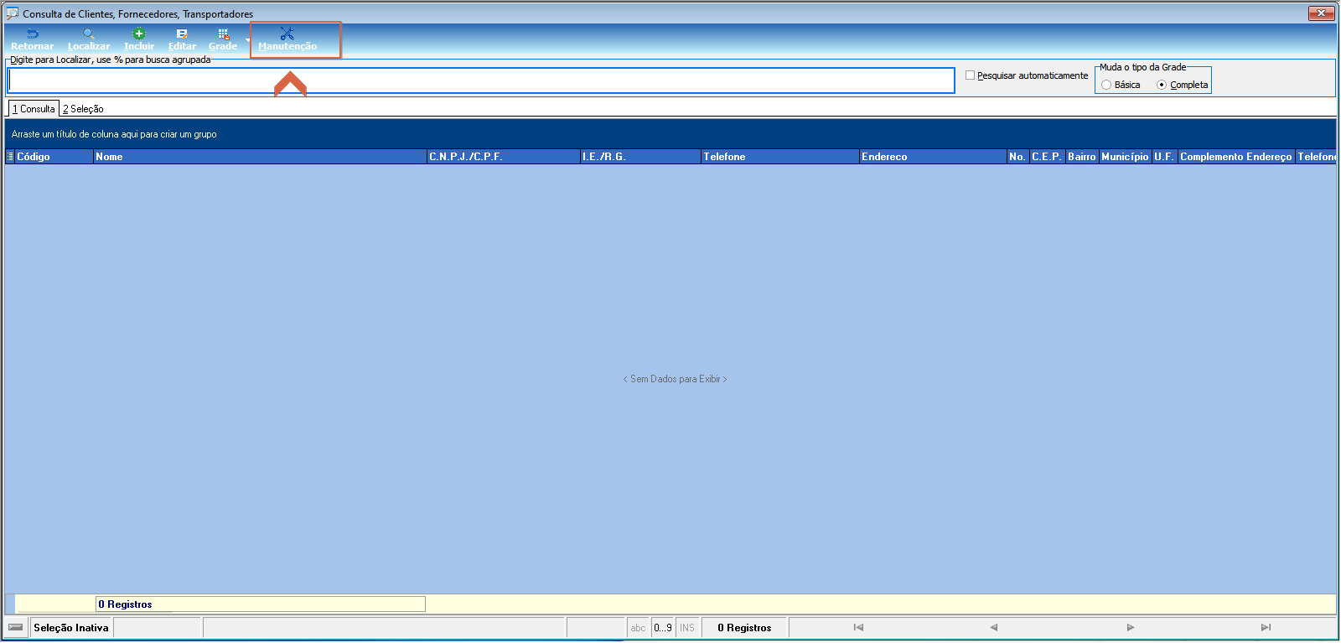Open the Grade toolbar icon
Screen dimensions: 1341x643
223,34
